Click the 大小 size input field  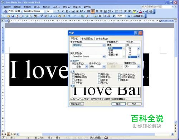point(133,45)
